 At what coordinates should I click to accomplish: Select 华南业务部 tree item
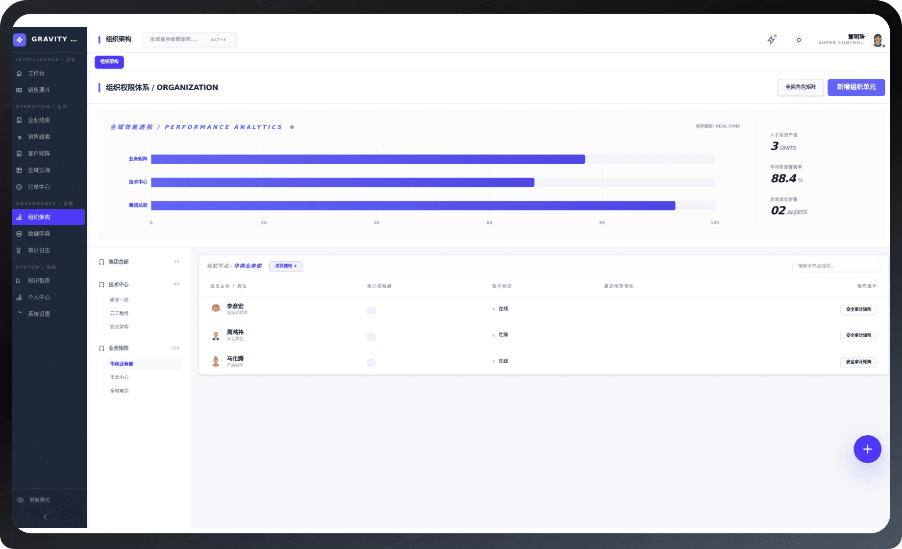point(145,364)
